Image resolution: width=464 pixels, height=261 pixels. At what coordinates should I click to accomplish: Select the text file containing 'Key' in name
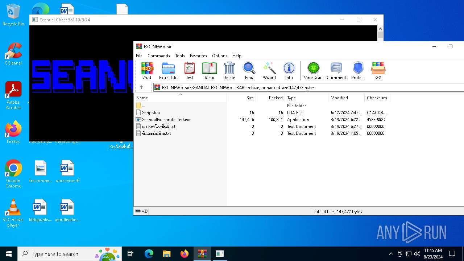coord(262,127)
